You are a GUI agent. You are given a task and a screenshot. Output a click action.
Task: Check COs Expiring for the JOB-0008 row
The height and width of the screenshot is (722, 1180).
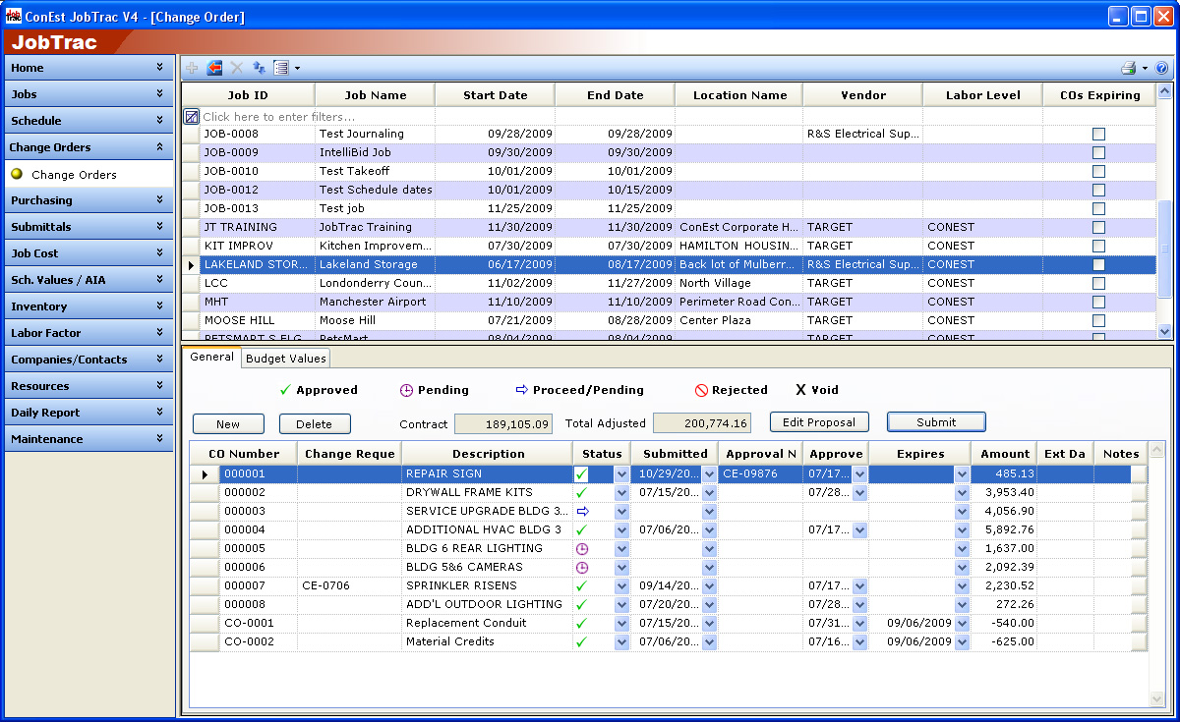click(1096, 134)
